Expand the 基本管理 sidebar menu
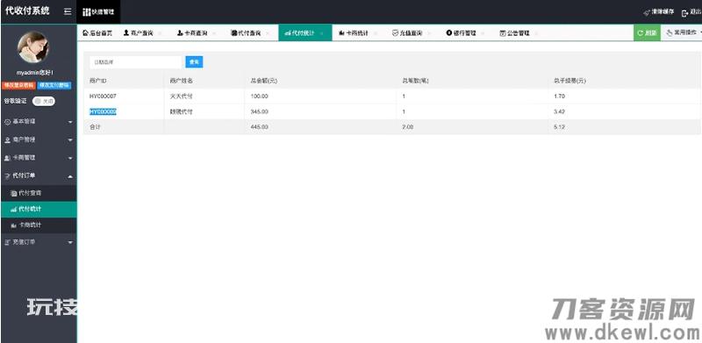Screen dimensions: 702x343 tap(39, 122)
